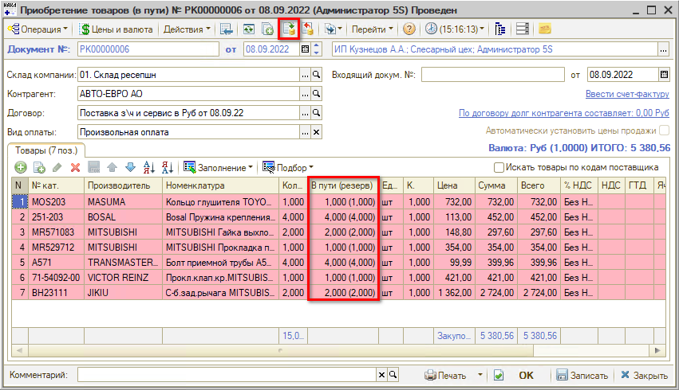This screenshot has height=390, width=679.
Task: Open the Операция dropdown menu
Action: (x=38, y=29)
